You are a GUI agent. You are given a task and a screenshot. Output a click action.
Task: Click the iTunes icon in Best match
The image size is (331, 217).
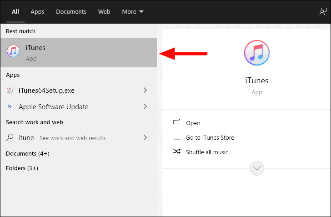tap(13, 51)
